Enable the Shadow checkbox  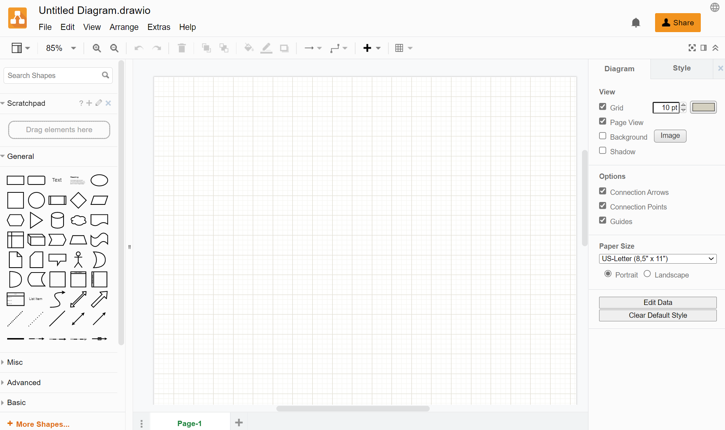[x=603, y=151]
